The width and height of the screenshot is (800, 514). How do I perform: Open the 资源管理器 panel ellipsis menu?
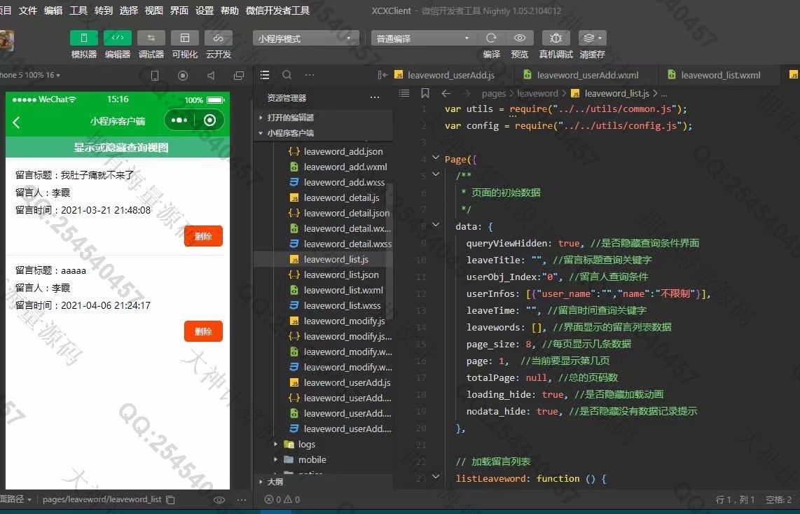tap(375, 97)
